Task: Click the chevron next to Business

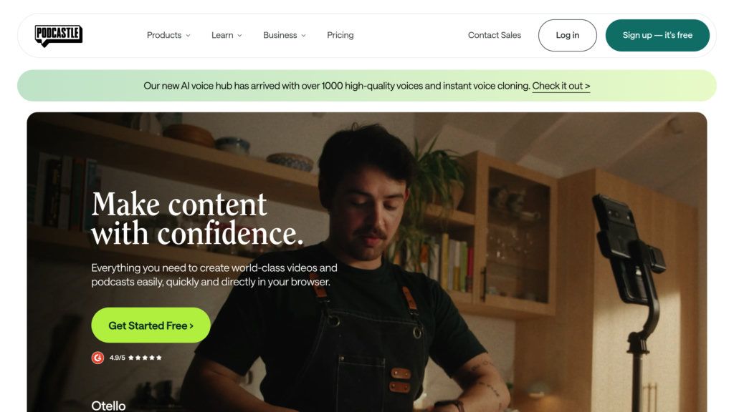Action: pyautogui.click(x=303, y=36)
